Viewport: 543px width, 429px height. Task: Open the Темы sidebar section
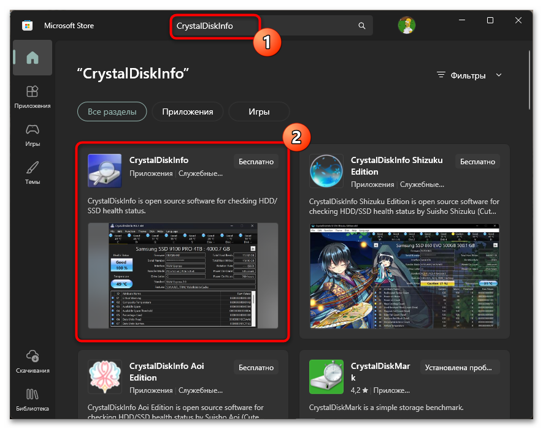[33, 173]
